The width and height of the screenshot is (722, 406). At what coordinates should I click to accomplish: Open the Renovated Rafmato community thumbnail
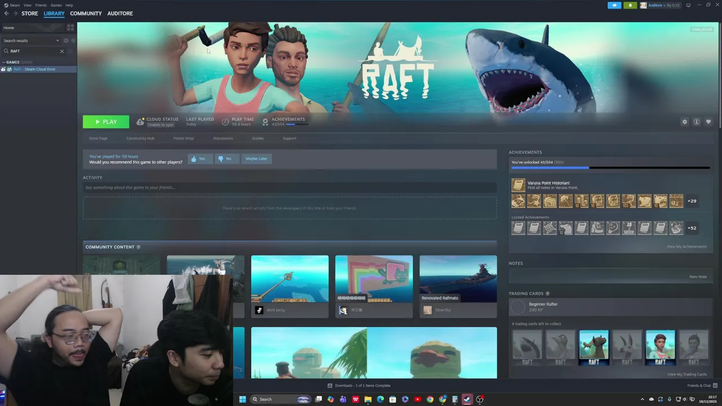pyautogui.click(x=458, y=279)
